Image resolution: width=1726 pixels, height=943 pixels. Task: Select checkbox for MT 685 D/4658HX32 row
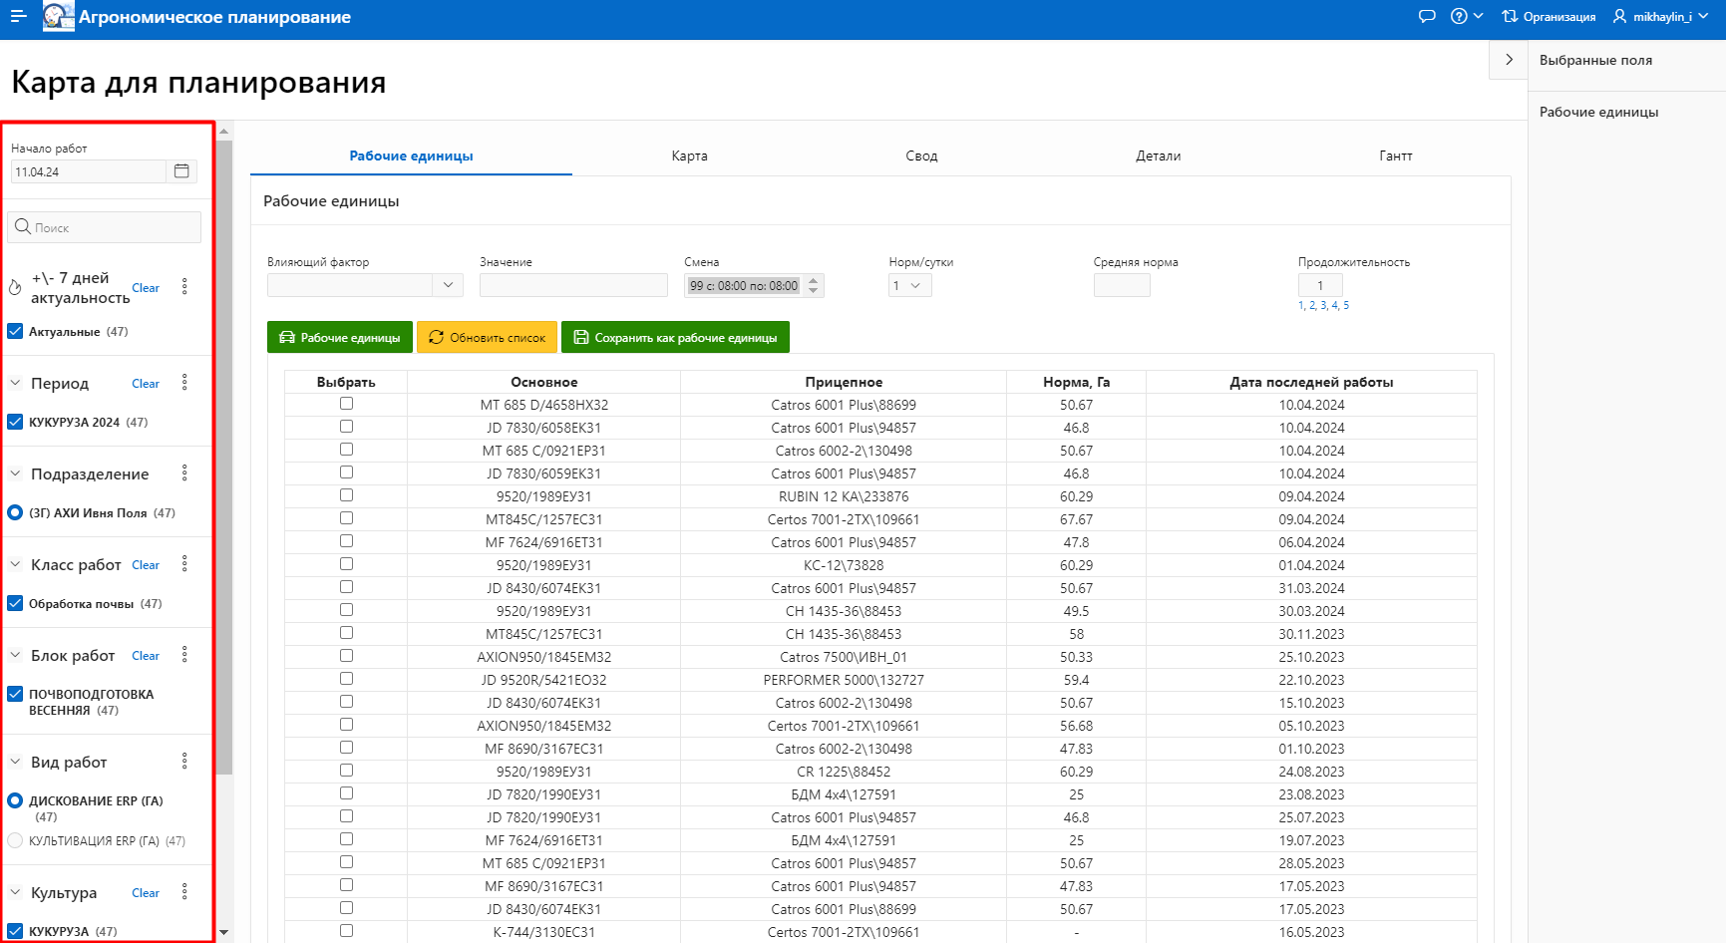coord(346,404)
